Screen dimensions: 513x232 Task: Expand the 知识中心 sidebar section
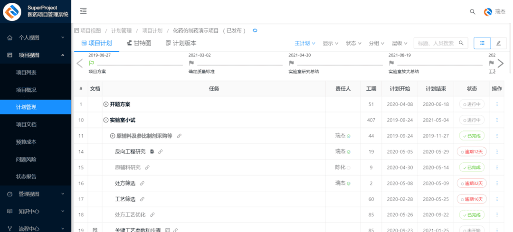35,212
